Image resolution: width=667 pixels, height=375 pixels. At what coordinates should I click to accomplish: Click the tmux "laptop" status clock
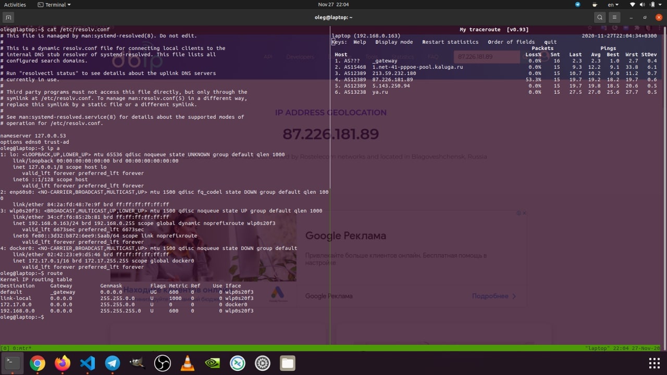[623, 348]
